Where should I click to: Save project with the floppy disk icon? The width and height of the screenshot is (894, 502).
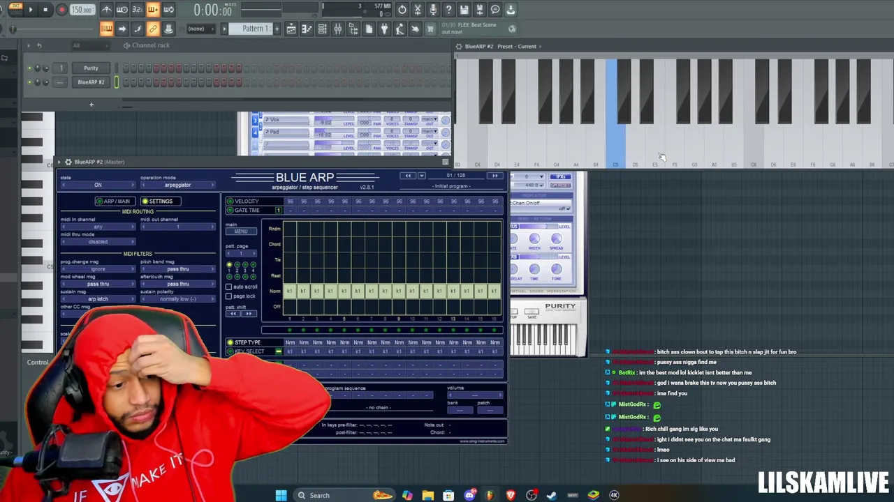(464, 10)
